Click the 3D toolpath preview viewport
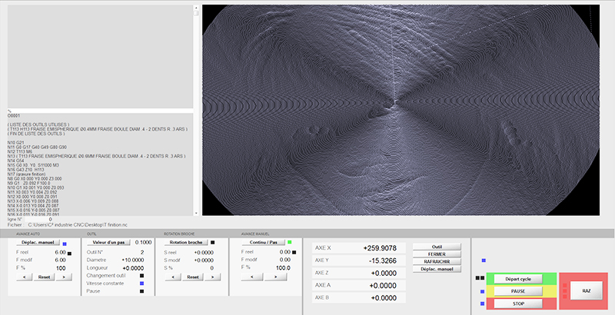Image resolution: width=615 pixels, height=315 pixels. 401,110
